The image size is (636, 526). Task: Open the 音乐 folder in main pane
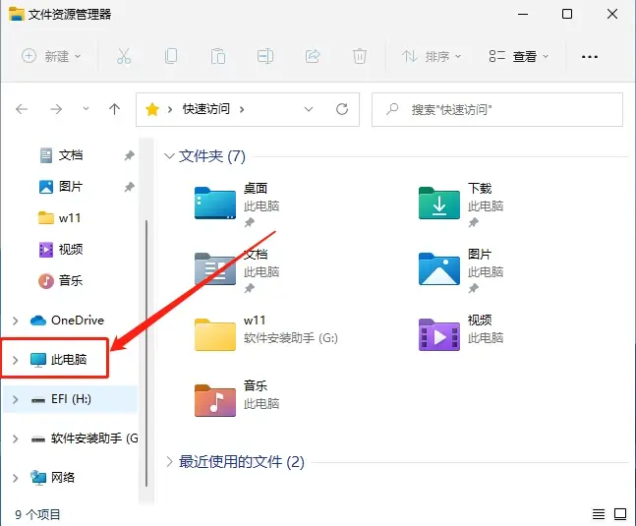[215, 401]
